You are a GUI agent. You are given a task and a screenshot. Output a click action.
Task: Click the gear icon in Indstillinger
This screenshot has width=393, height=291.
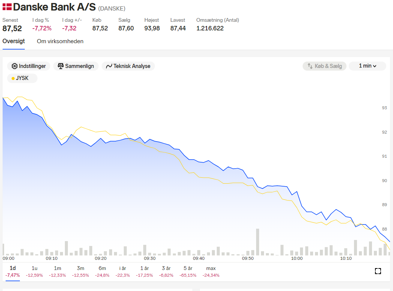tap(15, 66)
